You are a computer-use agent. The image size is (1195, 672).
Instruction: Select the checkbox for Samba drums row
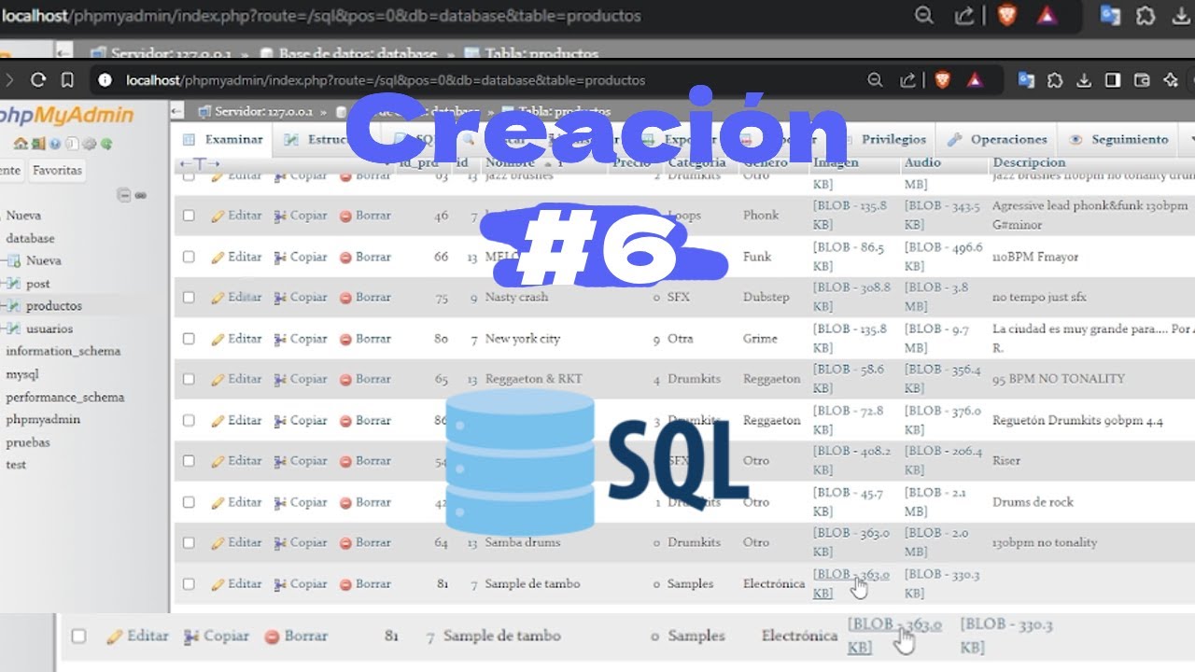(x=189, y=542)
